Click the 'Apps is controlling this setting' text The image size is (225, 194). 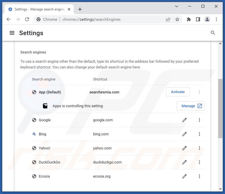pyautogui.click(x=78, y=106)
